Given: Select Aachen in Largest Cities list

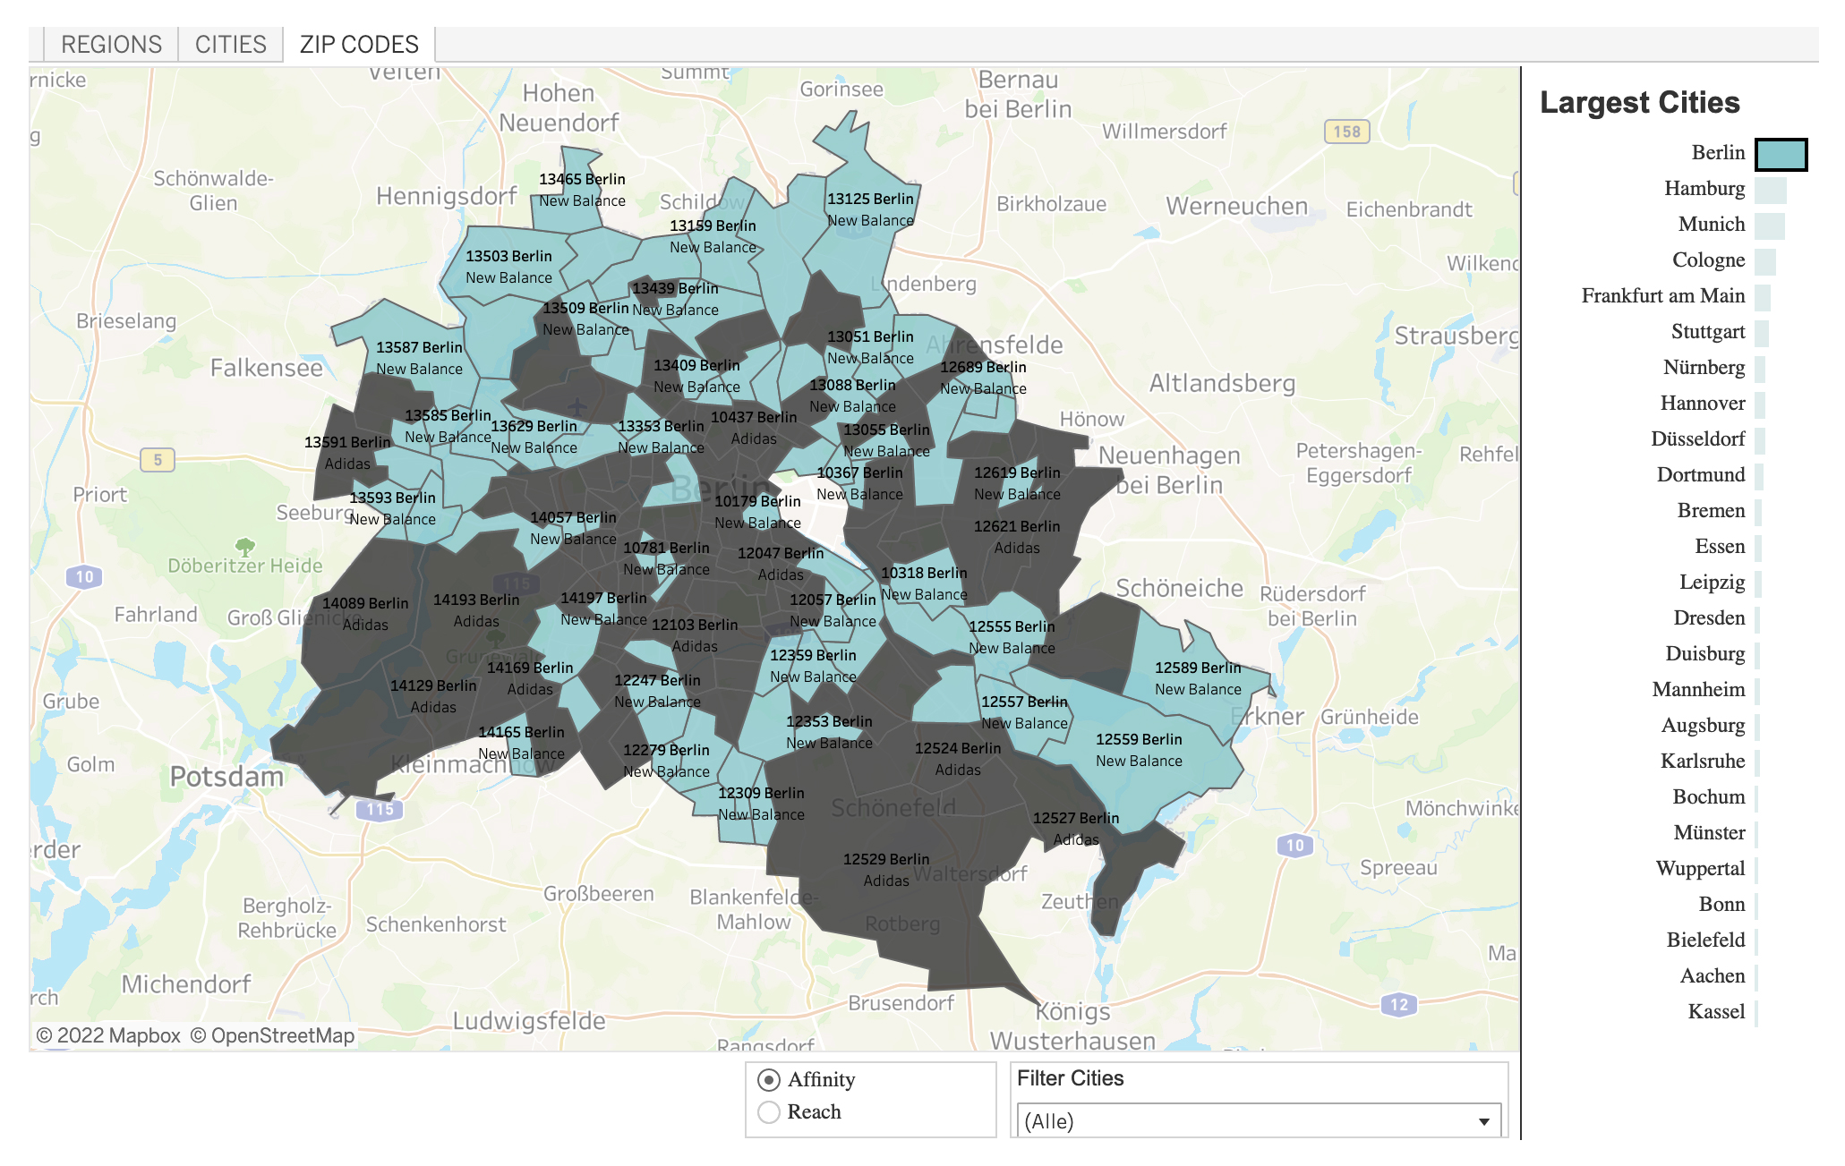Looking at the screenshot, I should (1713, 976).
